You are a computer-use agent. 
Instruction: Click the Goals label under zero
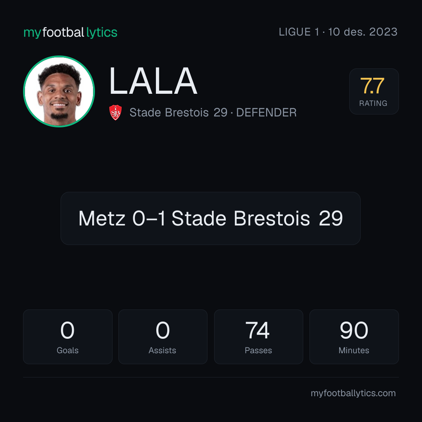click(68, 350)
